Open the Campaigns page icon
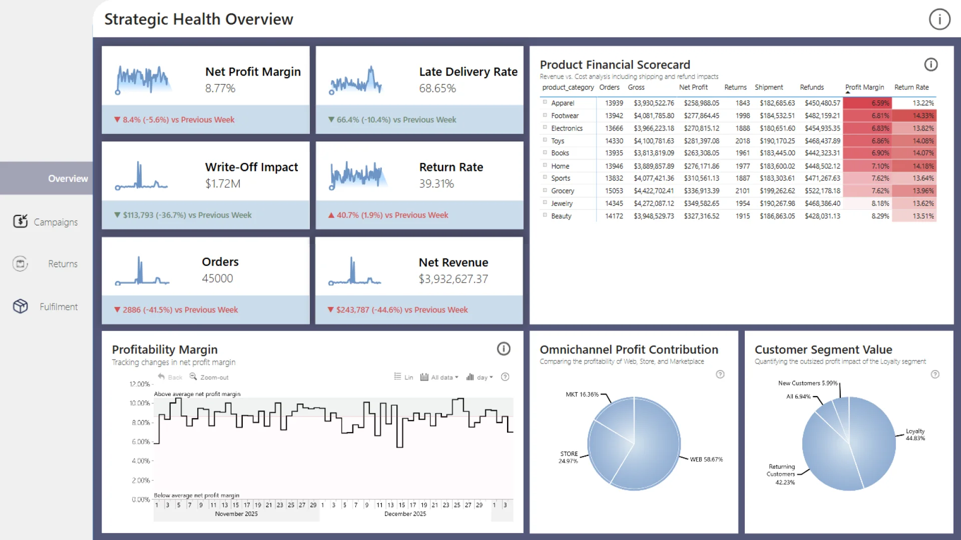961x540 pixels. coord(21,221)
